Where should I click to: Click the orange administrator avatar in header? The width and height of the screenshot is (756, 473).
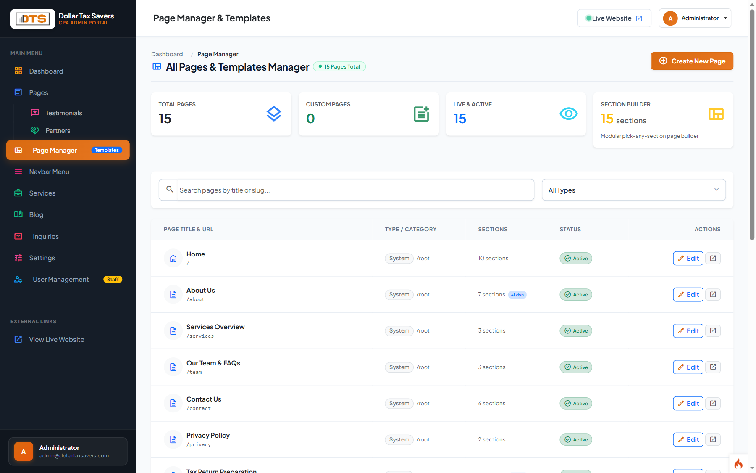point(670,18)
